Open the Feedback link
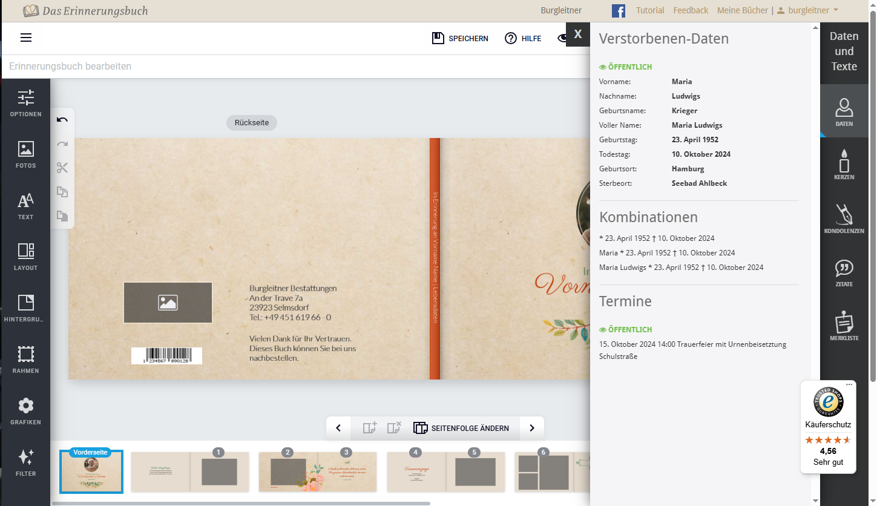 point(691,10)
